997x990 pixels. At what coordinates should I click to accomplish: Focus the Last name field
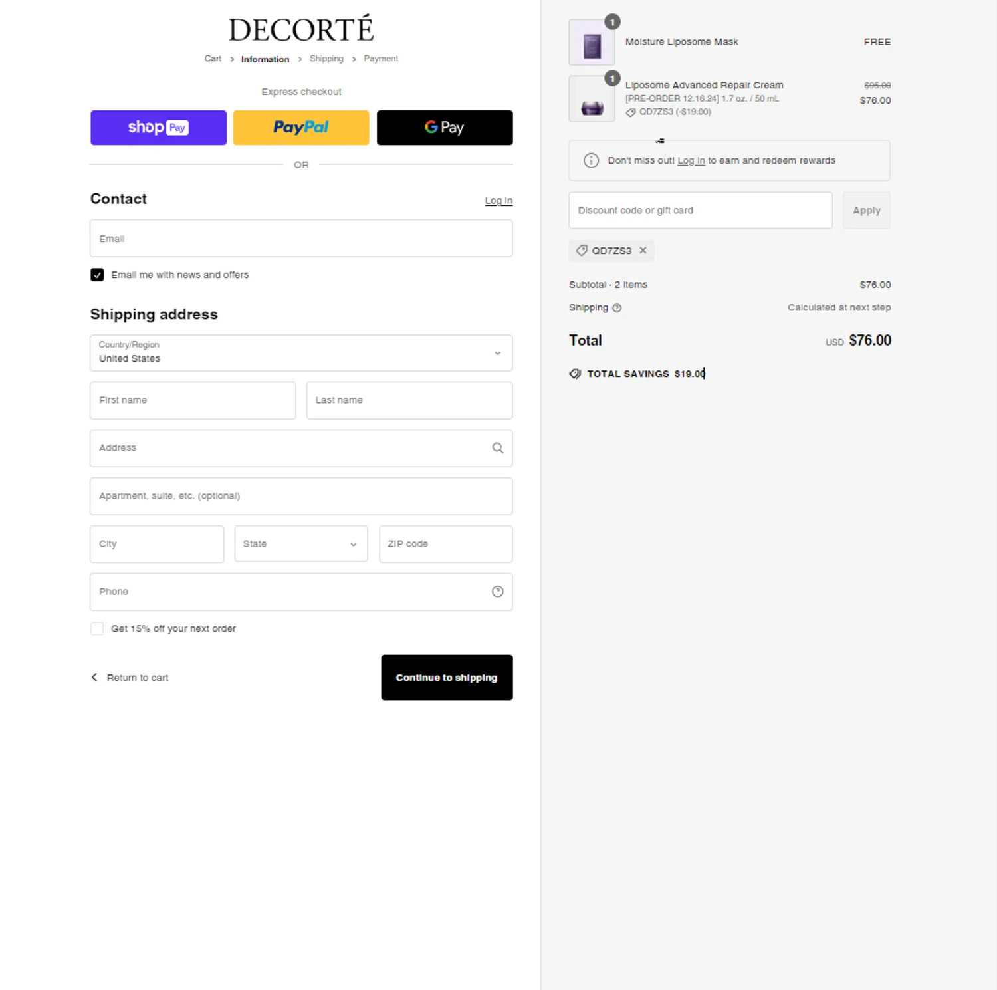(x=409, y=400)
